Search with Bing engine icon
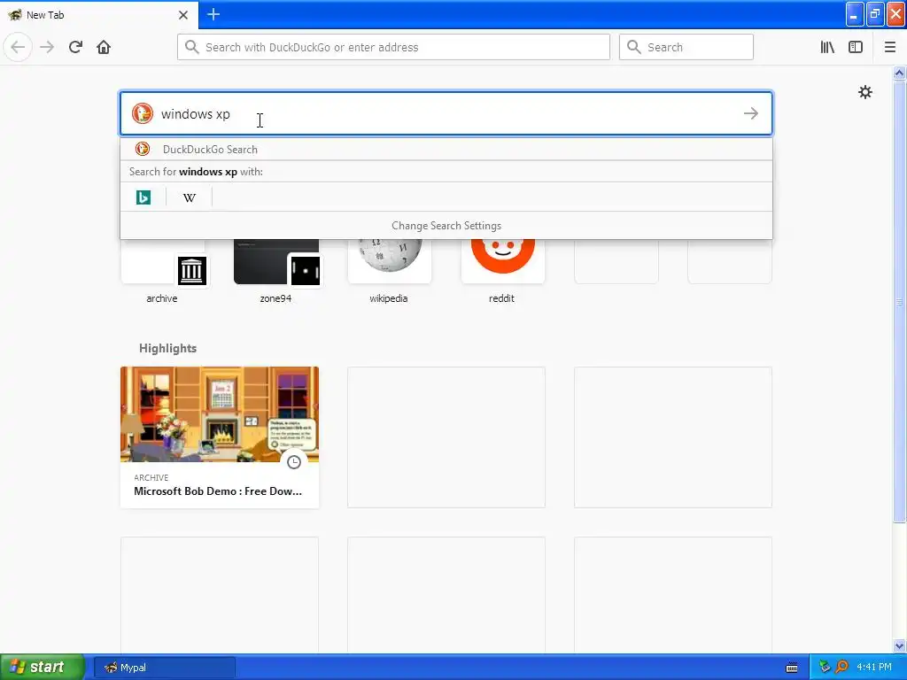The width and height of the screenshot is (907, 680). (143, 197)
